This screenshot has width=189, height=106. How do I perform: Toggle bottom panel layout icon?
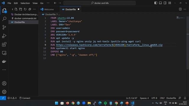point(160,3)
